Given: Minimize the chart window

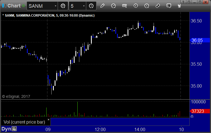Looking at the screenshot, I should [x=194, y=2].
